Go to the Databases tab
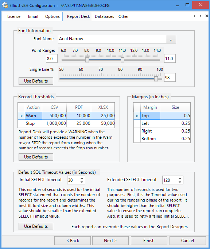 pyautogui.click(x=104, y=16)
